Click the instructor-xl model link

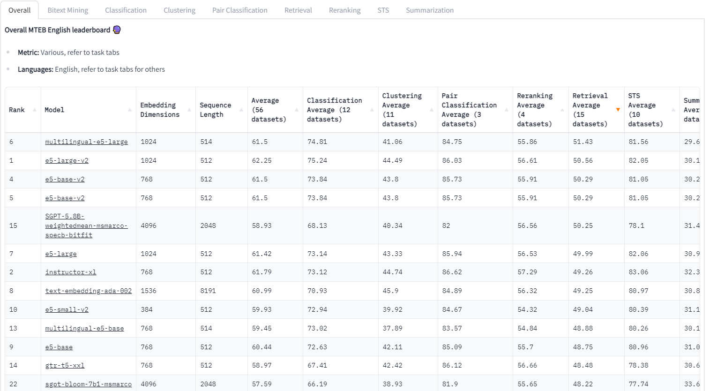tap(70, 272)
